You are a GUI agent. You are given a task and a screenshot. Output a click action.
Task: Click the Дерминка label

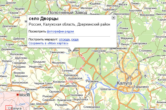click(x=8, y=49)
